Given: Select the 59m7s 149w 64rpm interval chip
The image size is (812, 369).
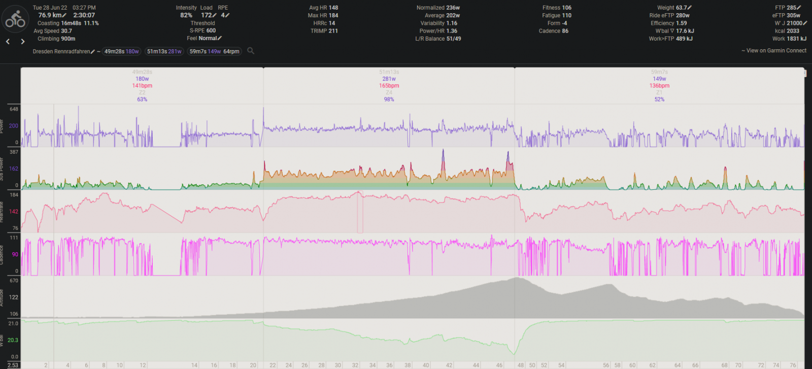Looking at the screenshot, I should [214, 51].
